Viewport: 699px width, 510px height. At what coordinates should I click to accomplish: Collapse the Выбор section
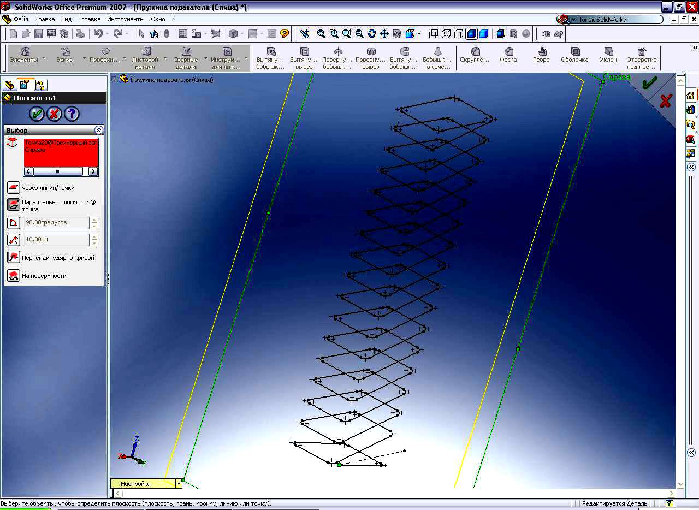click(x=98, y=130)
